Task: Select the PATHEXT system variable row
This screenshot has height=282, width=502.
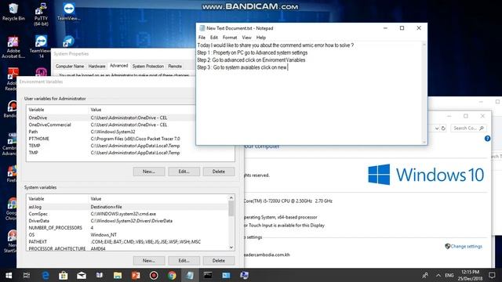Action: (x=127, y=242)
